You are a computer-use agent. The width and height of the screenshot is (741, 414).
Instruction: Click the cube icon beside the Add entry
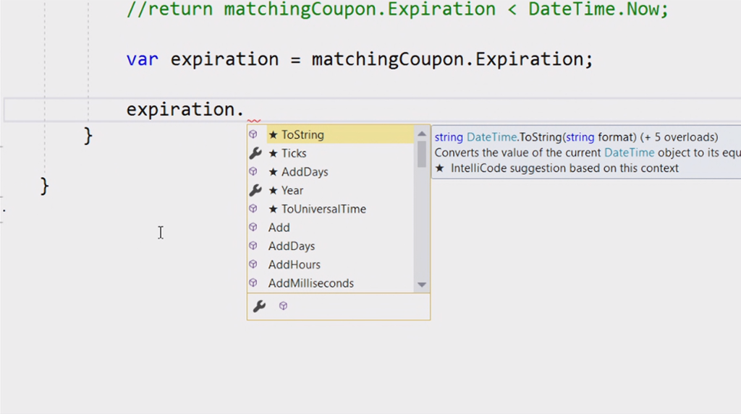[253, 228]
